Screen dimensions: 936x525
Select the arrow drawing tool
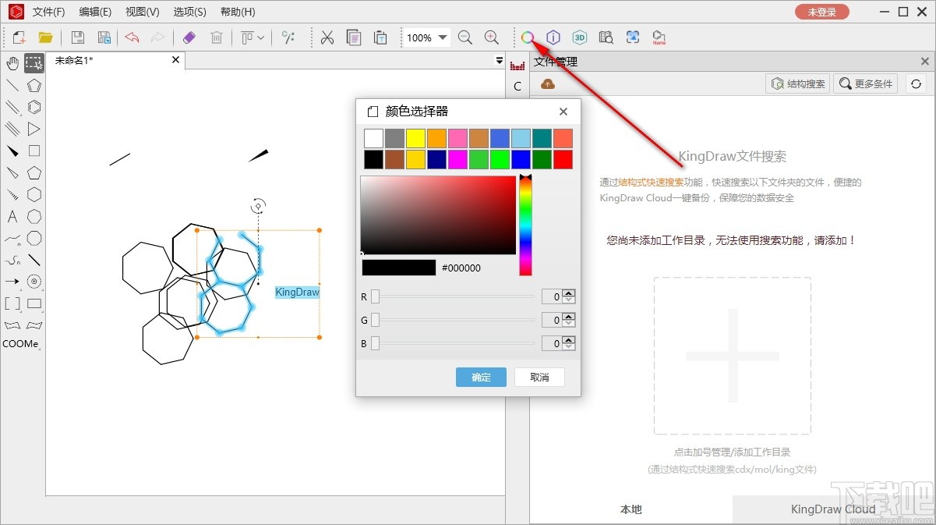click(x=12, y=282)
